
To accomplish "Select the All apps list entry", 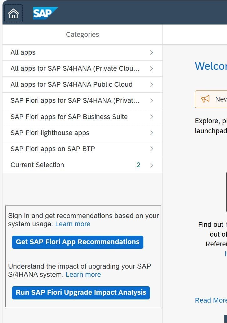I will [x=23, y=52].
